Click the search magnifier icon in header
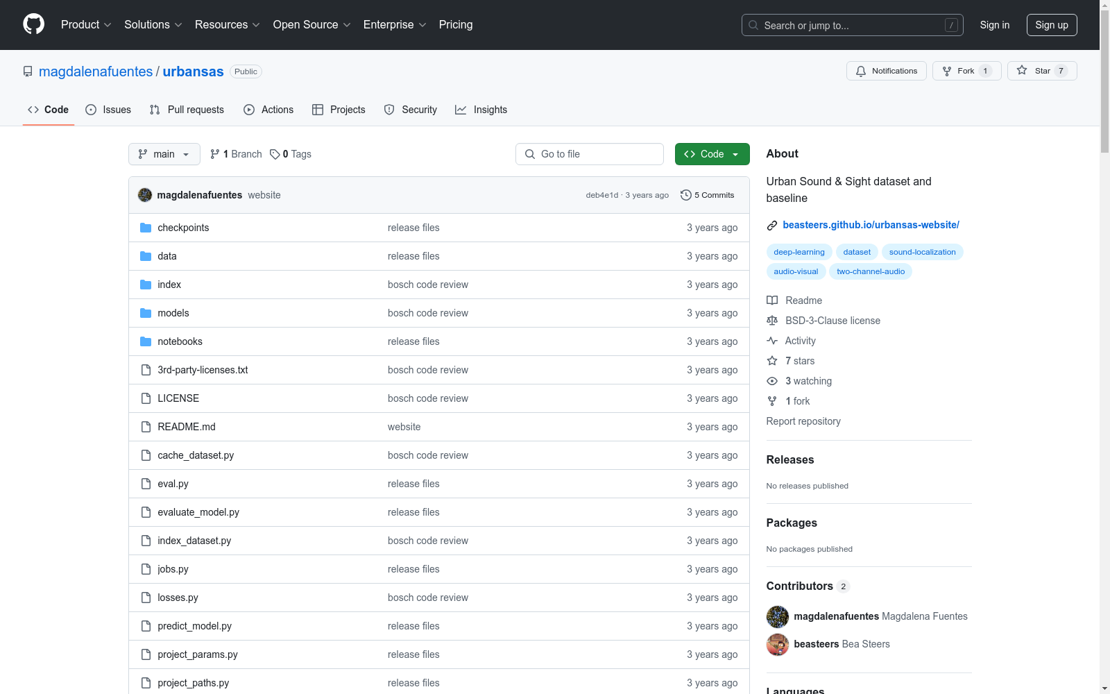The height and width of the screenshot is (694, 1110). (753, 25)
